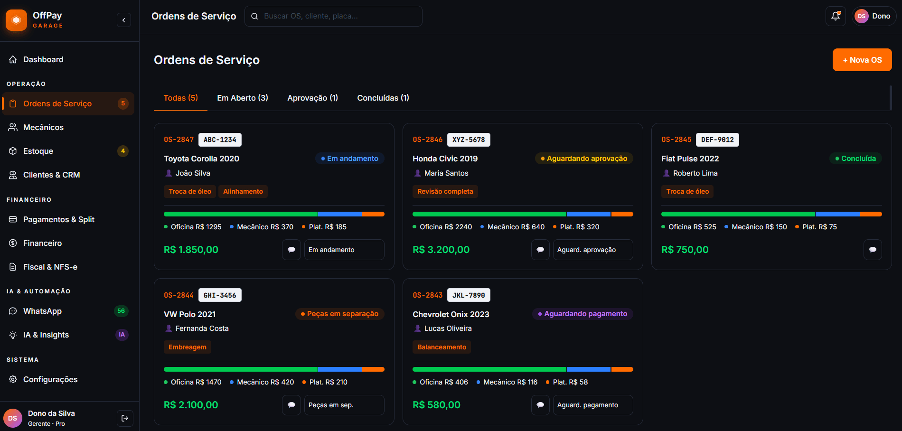Click the '+ Nova OS' button
The image size is (902, 431).
(862, 60)
